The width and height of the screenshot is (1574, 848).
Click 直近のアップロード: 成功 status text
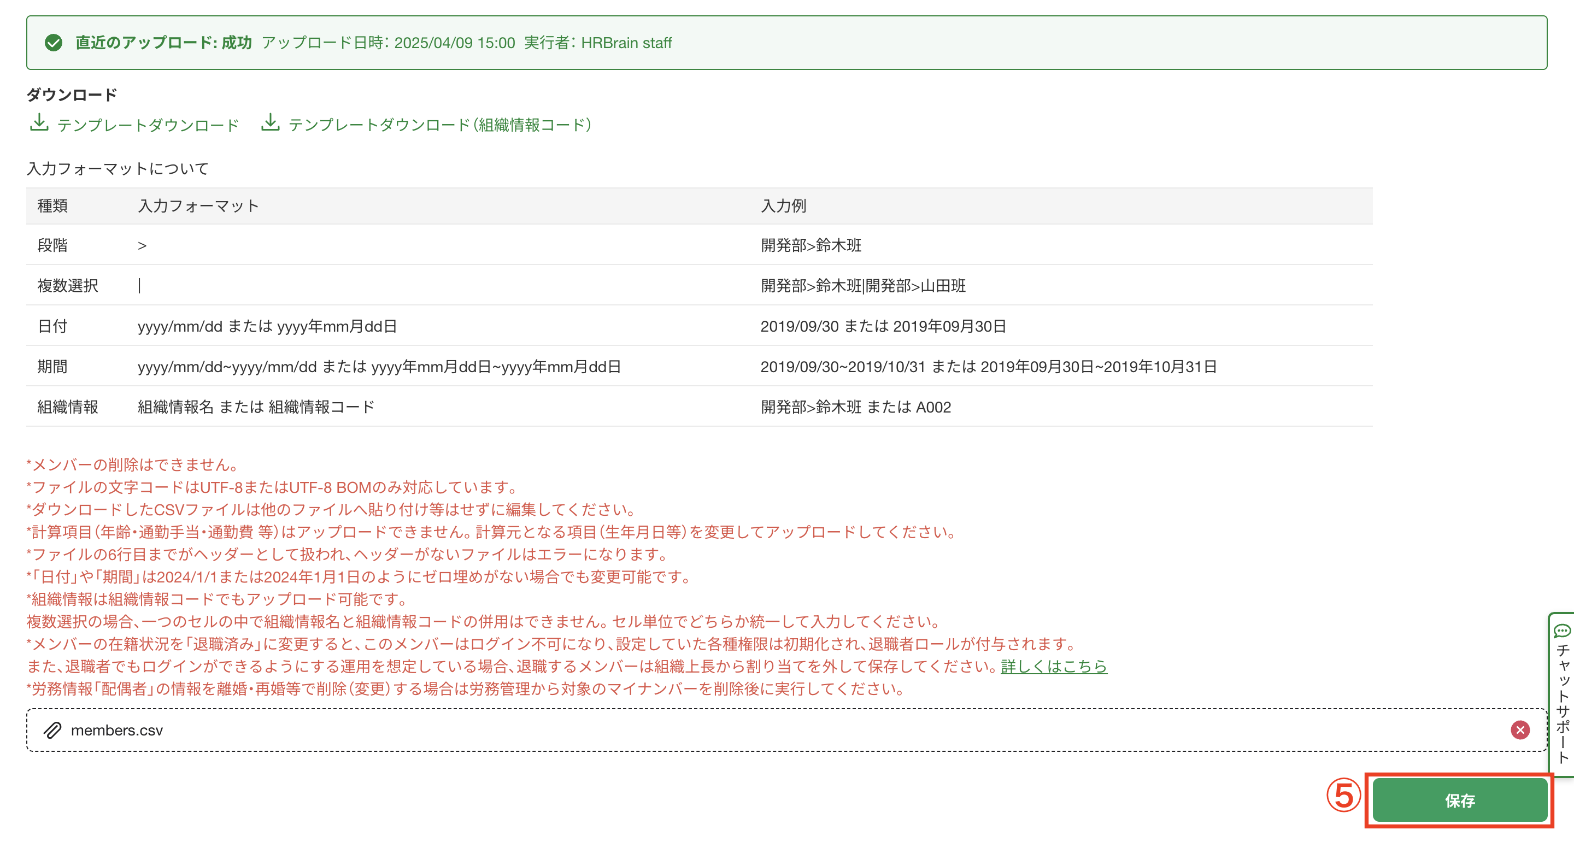click(163, 43)
